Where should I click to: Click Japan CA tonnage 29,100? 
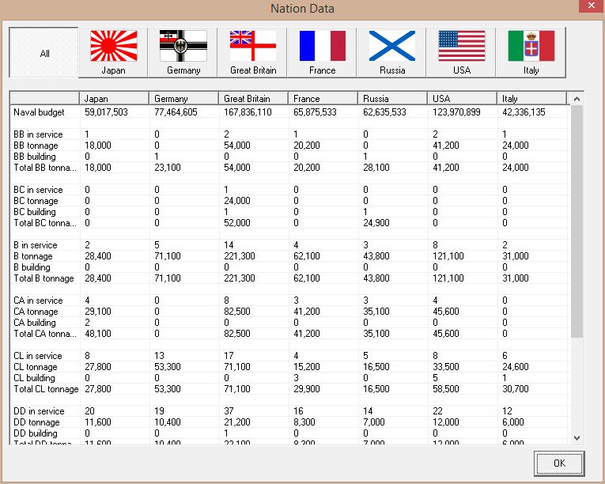pos(97,312)
